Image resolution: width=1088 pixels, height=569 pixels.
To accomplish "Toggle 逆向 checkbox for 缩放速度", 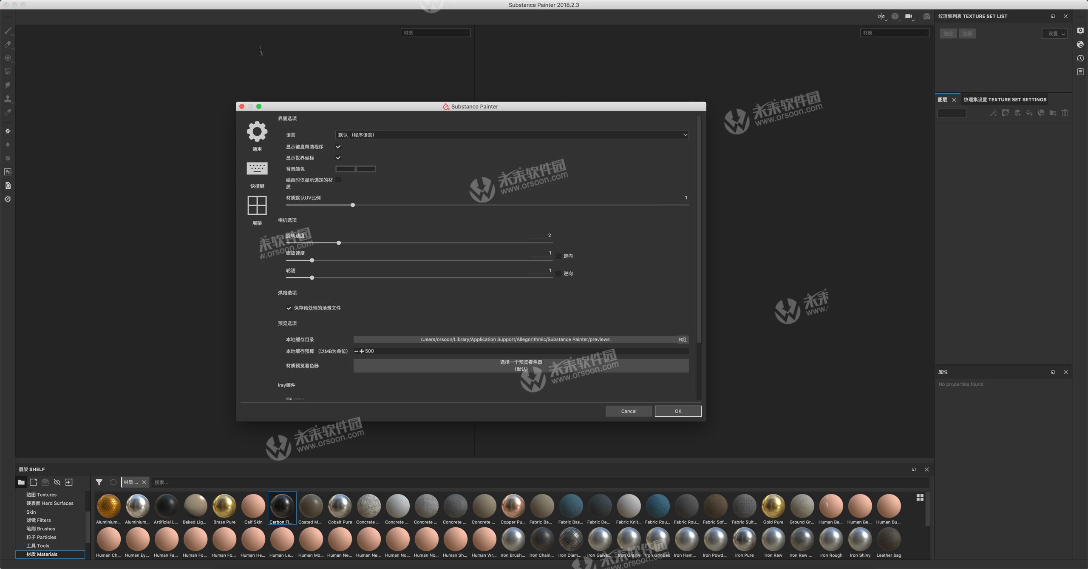I will [558, 256].
